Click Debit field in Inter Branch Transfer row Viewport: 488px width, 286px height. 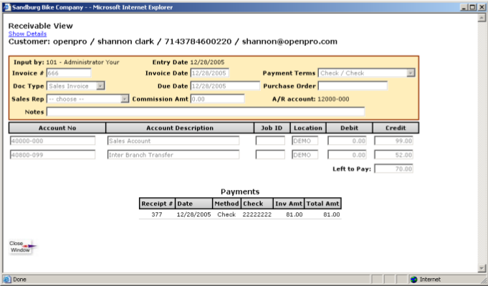pos(347,155)
